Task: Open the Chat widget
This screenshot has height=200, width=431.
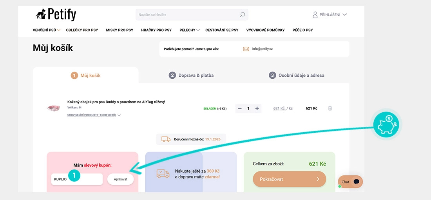Action: [x=350, y=182]
